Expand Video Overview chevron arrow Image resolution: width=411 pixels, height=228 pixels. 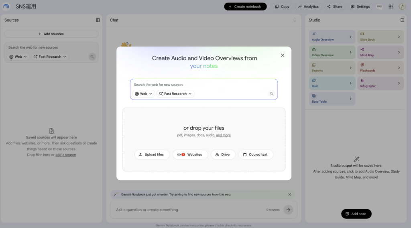[350, 53]
